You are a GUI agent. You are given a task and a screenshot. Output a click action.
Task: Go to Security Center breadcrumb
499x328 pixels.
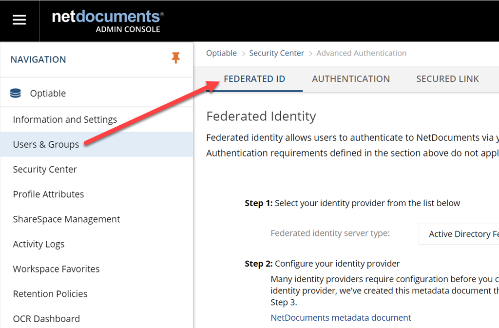pos(276,53)
